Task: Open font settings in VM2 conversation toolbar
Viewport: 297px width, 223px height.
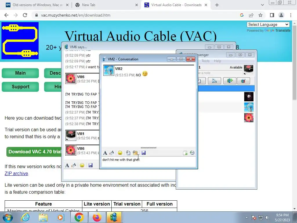Action: (105, 153)
